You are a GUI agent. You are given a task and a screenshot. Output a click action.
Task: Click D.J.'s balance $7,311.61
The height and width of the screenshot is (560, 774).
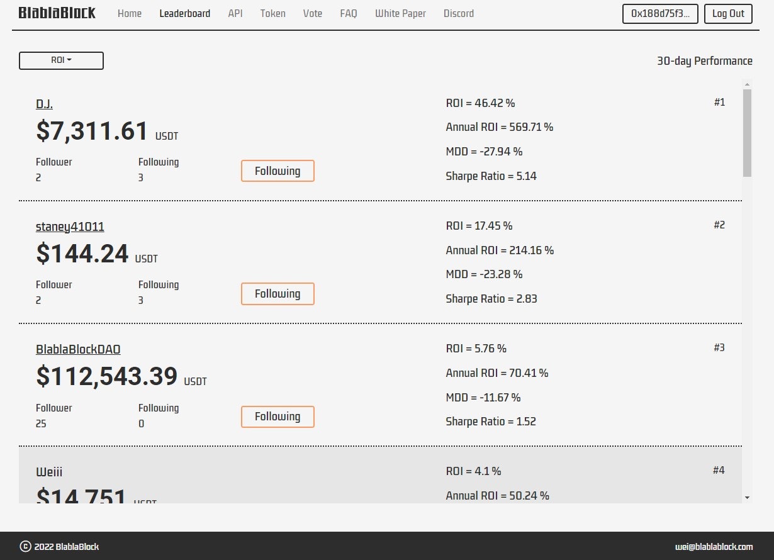[93, 131]
